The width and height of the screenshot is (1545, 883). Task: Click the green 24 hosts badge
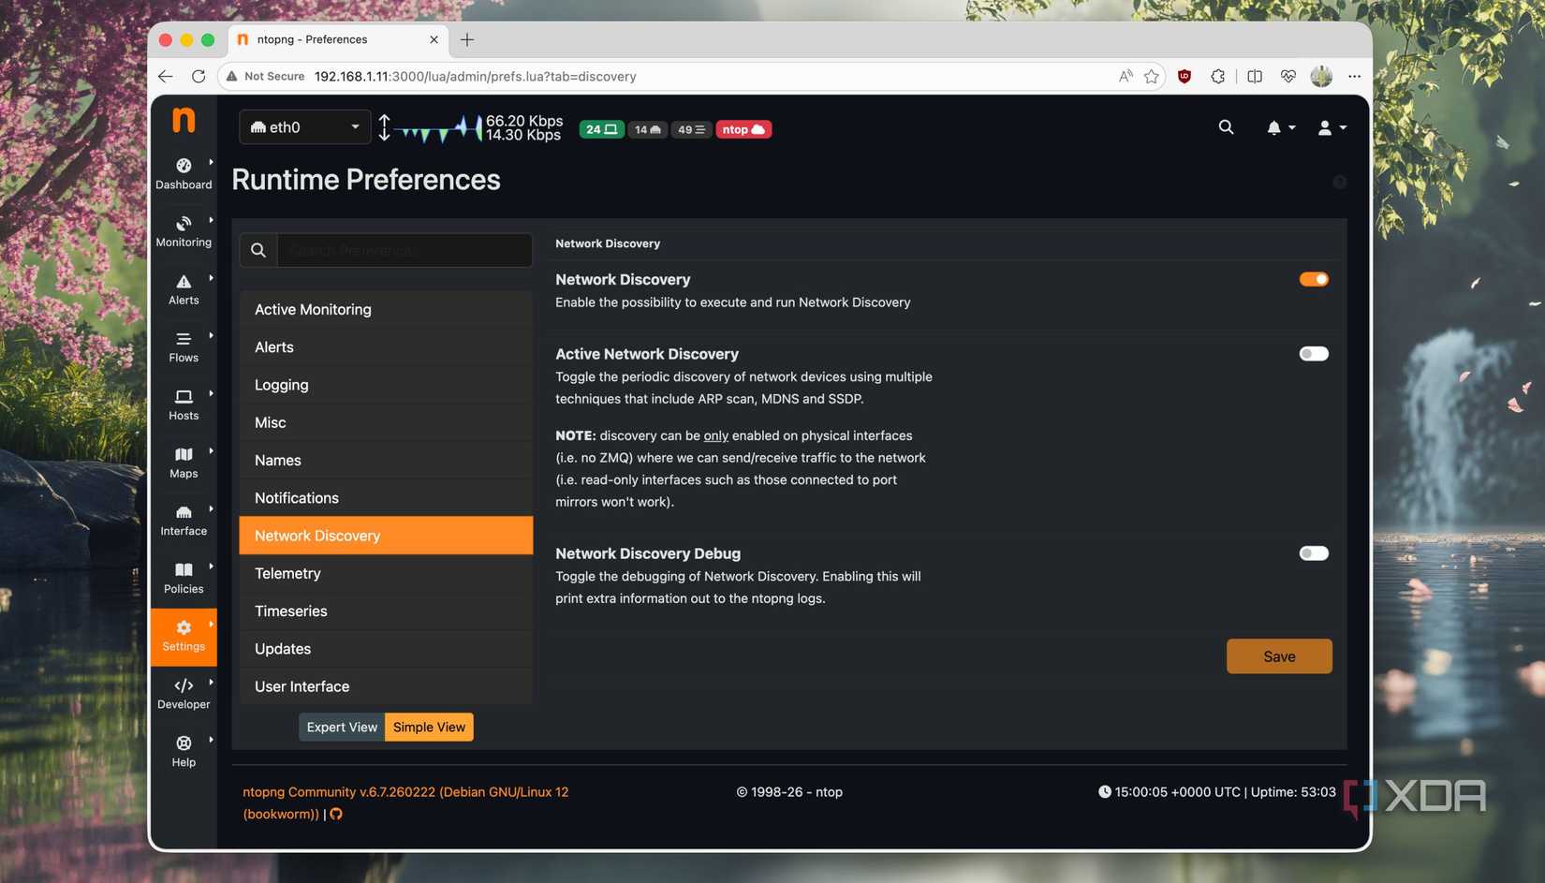point(601,129)
